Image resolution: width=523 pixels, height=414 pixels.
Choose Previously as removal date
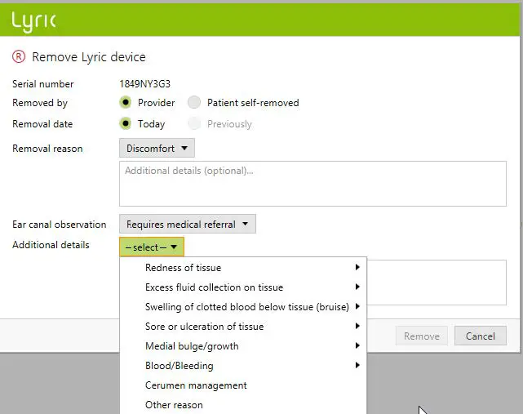194,123
